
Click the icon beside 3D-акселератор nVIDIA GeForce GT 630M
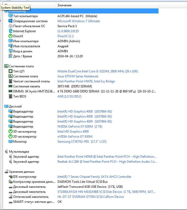pyautogui.click(x=11, y=136)
